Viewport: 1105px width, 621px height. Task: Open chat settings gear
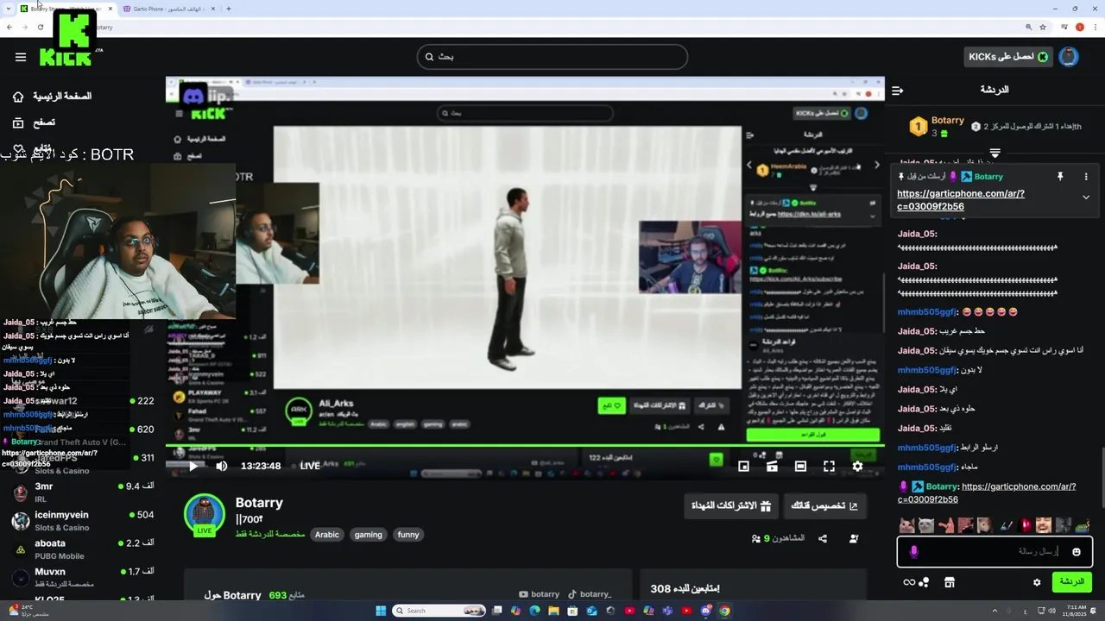[x=1037, y=582]
